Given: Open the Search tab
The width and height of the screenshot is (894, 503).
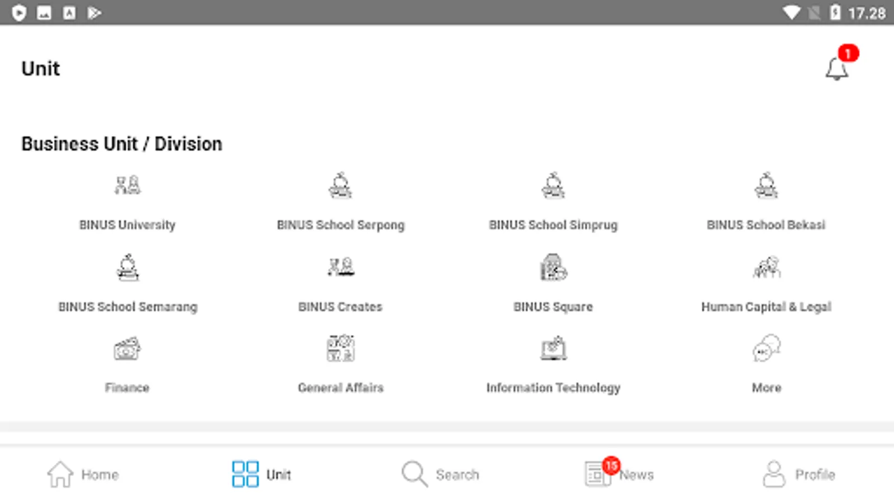Looking at the screenshot, I should (x=440, y=474).
